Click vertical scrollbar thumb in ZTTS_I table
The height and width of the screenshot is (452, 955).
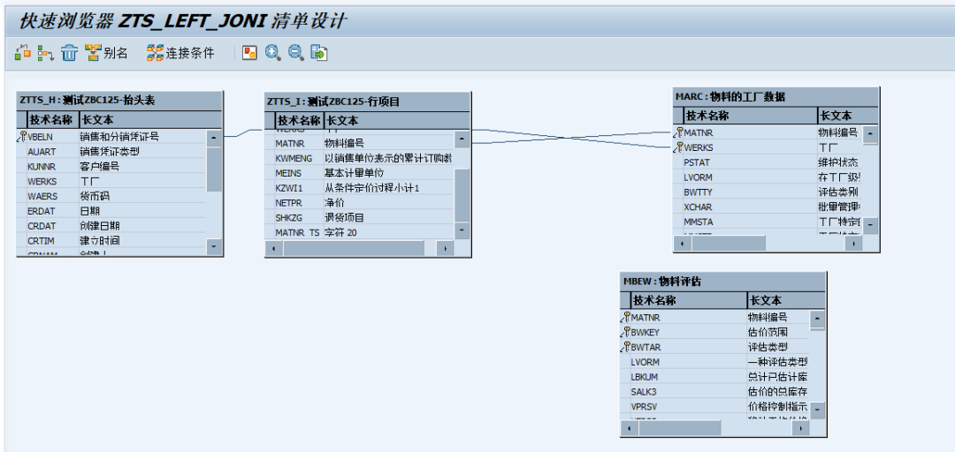pyautogui.click(x=462, y=195)
